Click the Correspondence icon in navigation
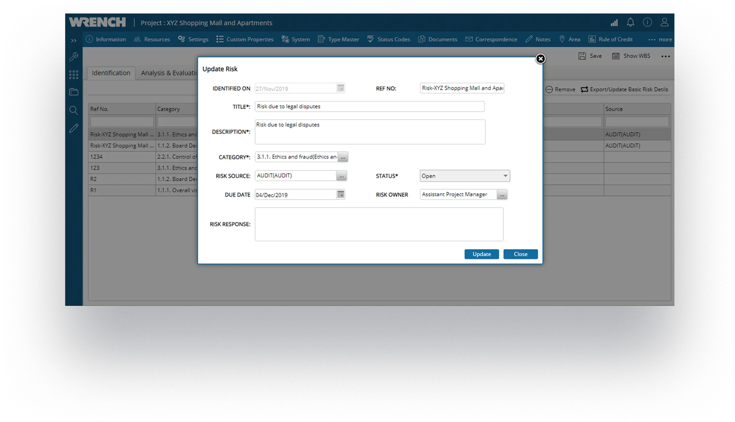Image resolution: width=735 pixels, height=422 pixels. (x=469, y=39)
